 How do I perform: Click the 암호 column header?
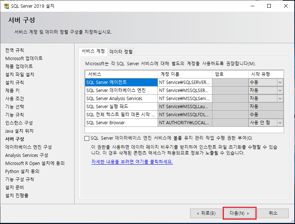pos(230,74)
